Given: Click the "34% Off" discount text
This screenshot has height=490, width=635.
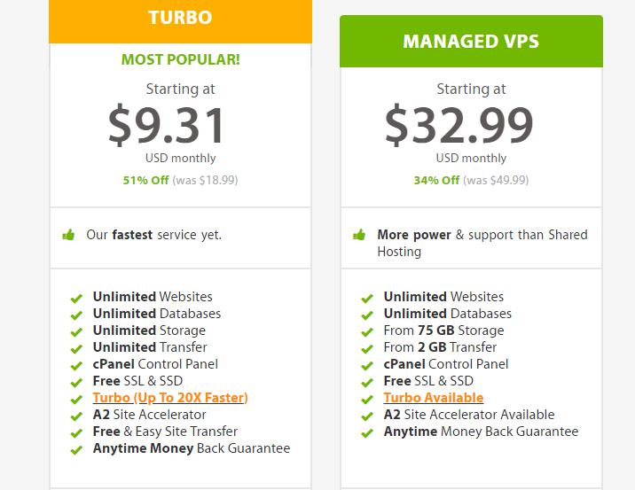Looking at the screenshot, I should coord(436,180).
